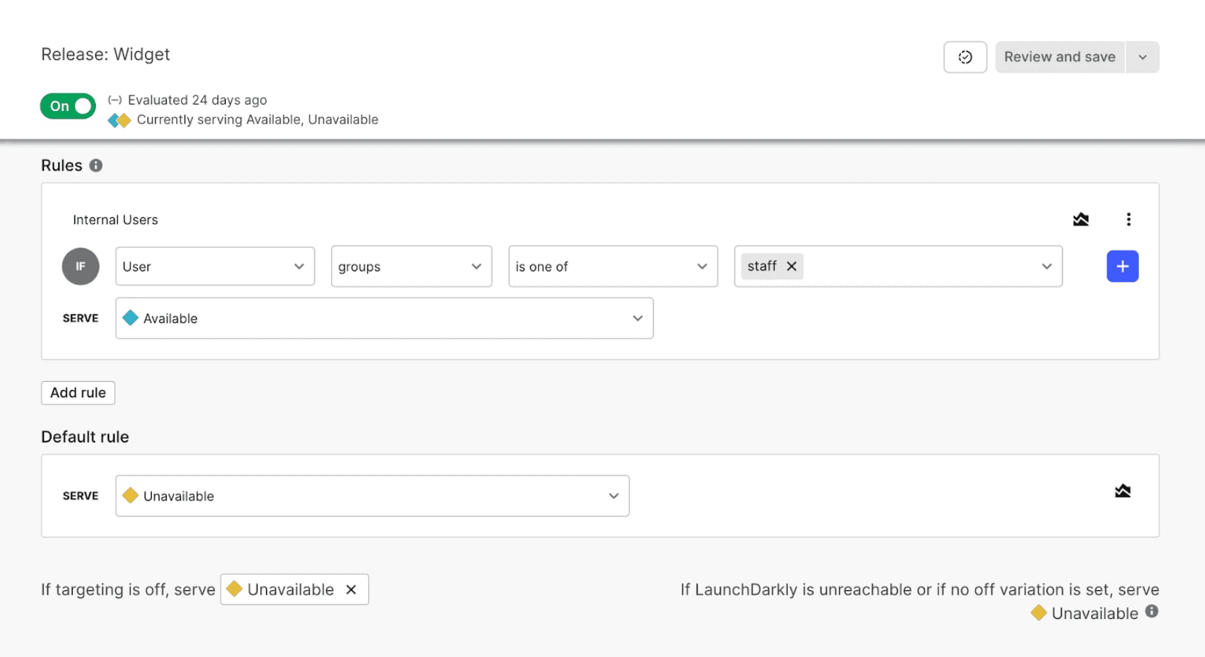1205x657 pixels.
Task: Click the Rules info icon
Action: [96, 165]
